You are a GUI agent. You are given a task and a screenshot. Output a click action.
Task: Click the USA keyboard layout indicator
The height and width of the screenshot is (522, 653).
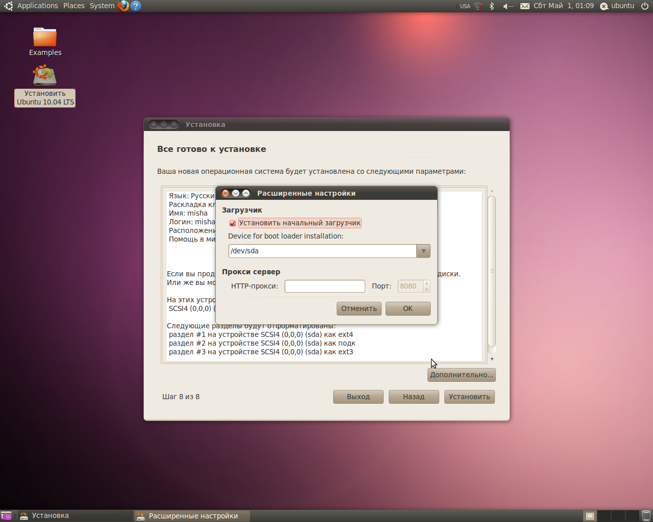coord(465,6)
